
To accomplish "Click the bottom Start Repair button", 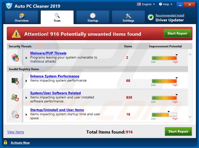I will (x=178, y=131).
